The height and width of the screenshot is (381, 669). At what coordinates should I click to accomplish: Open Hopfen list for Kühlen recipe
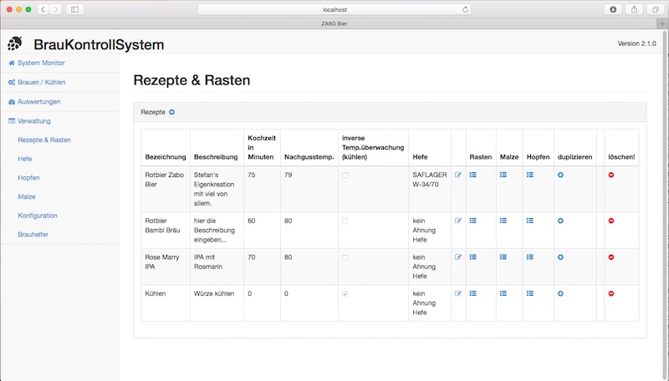[530, 293]
